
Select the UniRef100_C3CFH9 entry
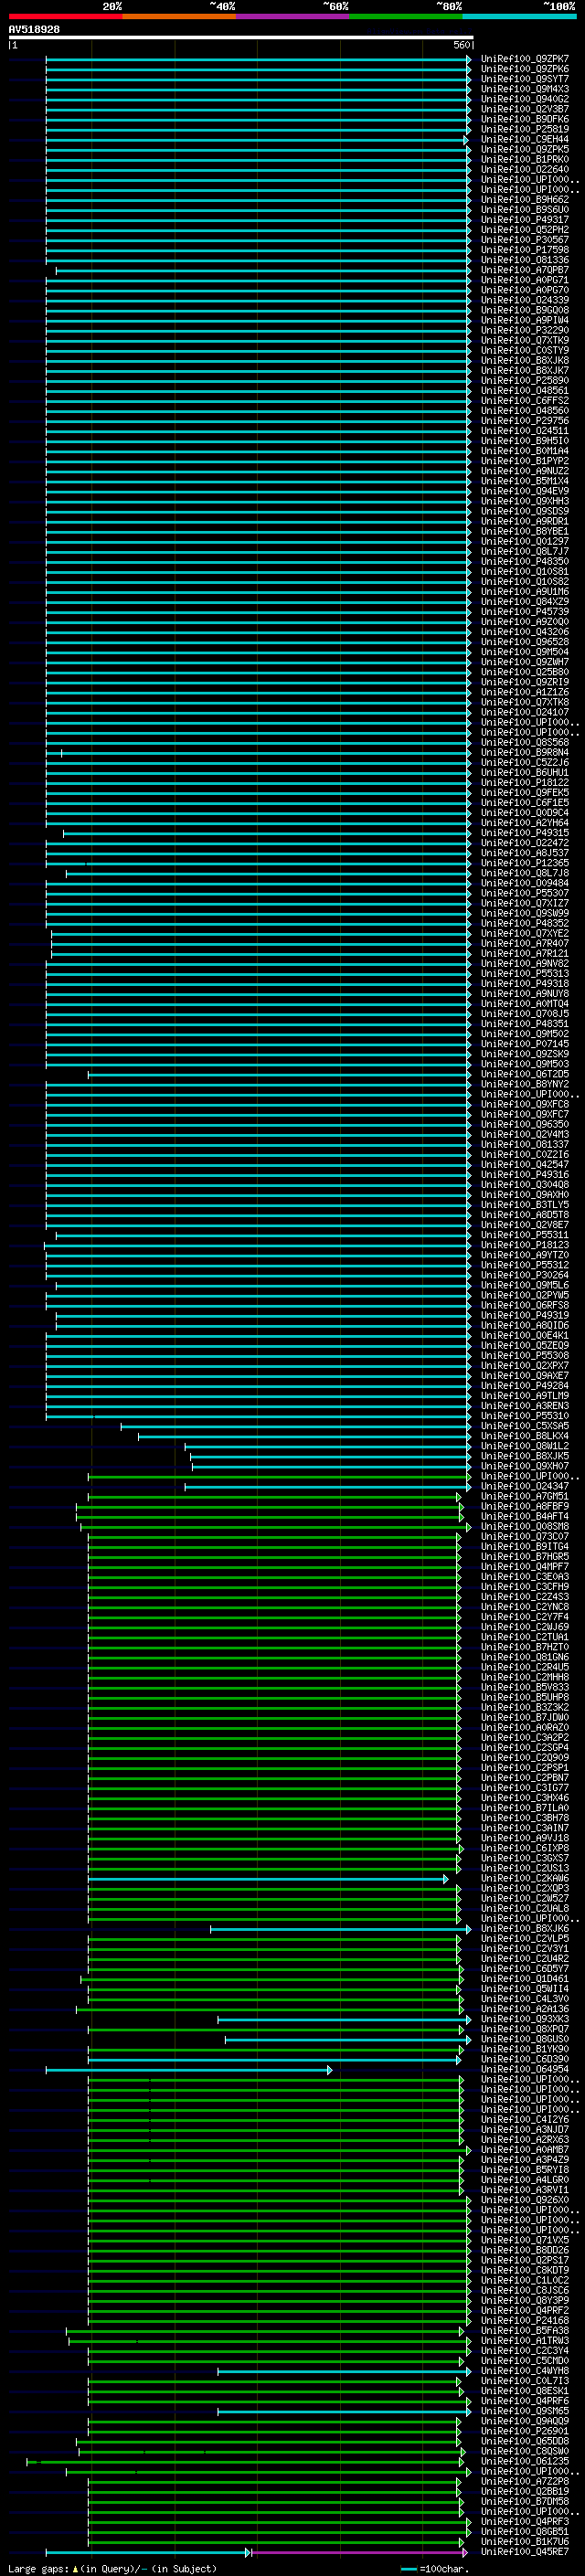click(x=525, y=1587)
